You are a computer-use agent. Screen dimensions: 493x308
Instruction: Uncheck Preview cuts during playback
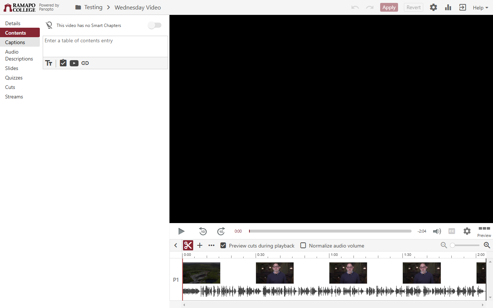pos(223,245)
